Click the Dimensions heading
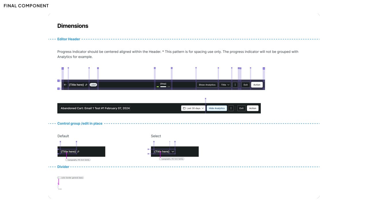The width and height of the screenshot is (368, 207). coord(73,26)
